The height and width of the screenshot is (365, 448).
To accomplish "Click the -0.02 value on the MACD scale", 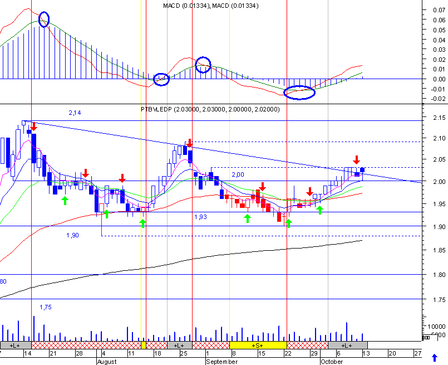I will coord(438,99).
